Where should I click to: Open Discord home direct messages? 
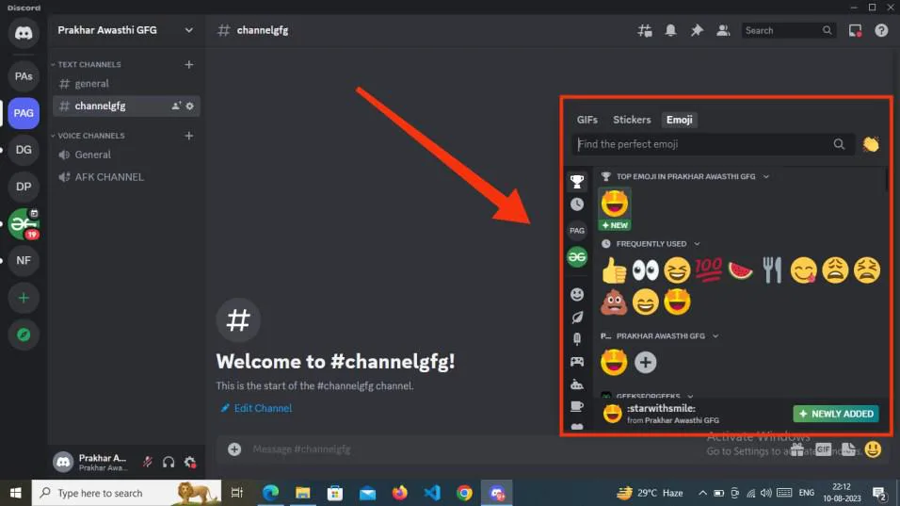point(24,33)
